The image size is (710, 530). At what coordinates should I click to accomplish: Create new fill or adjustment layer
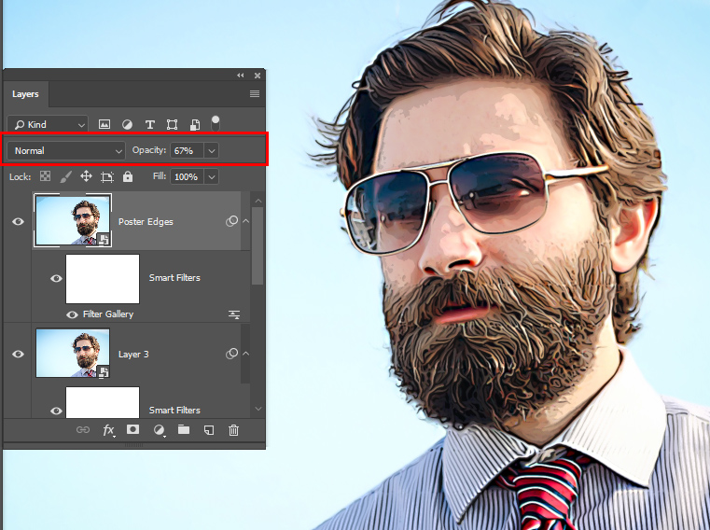(x=159, y=430)
